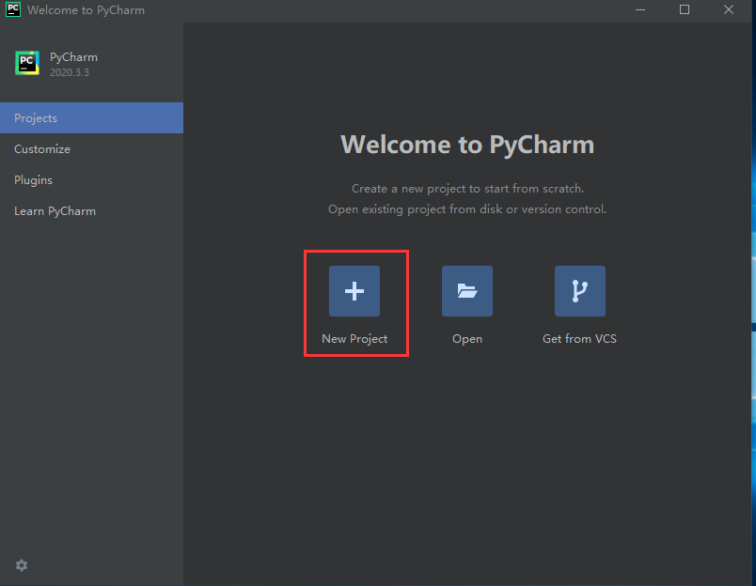Click the PyCharm name in sidebar header

[x=73, y=57]
